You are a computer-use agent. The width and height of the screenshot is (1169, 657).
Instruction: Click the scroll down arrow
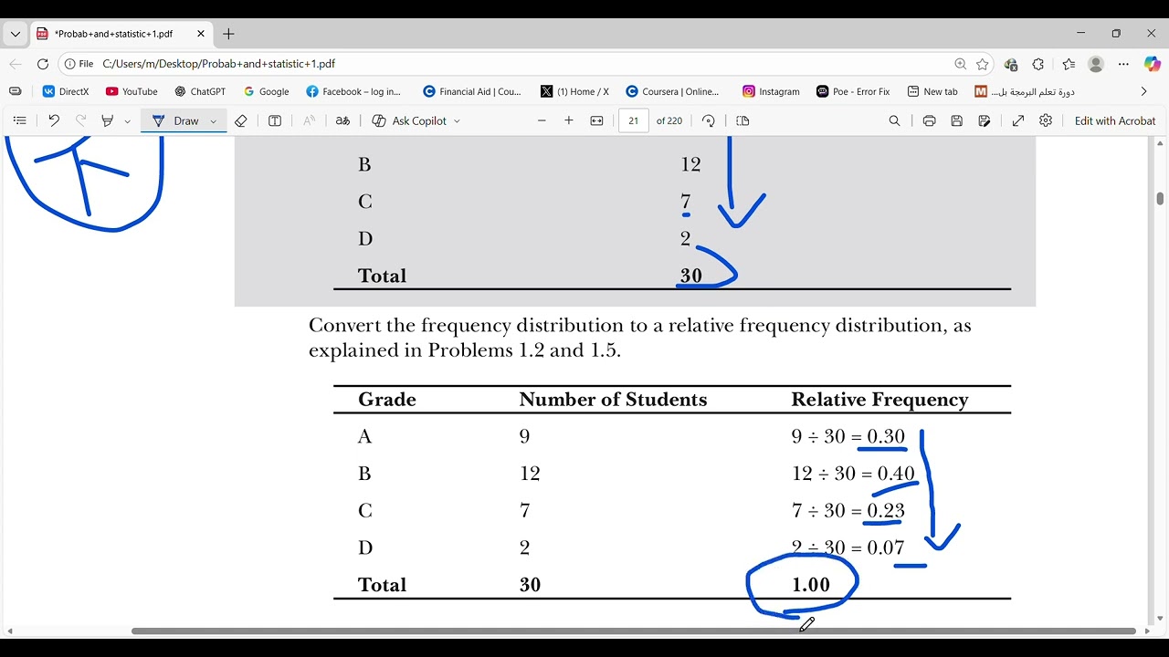(1160, 619)
